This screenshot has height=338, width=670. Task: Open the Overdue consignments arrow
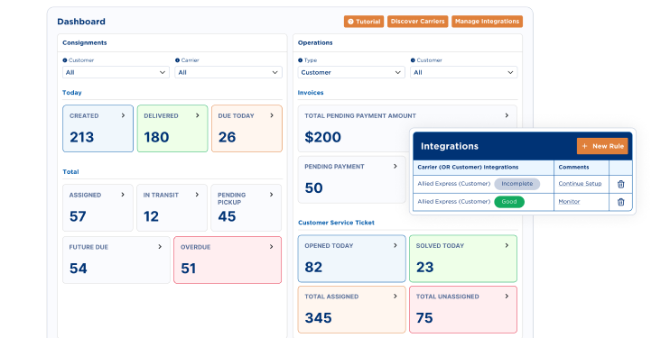pyautogui.click(x=271, y=247)
